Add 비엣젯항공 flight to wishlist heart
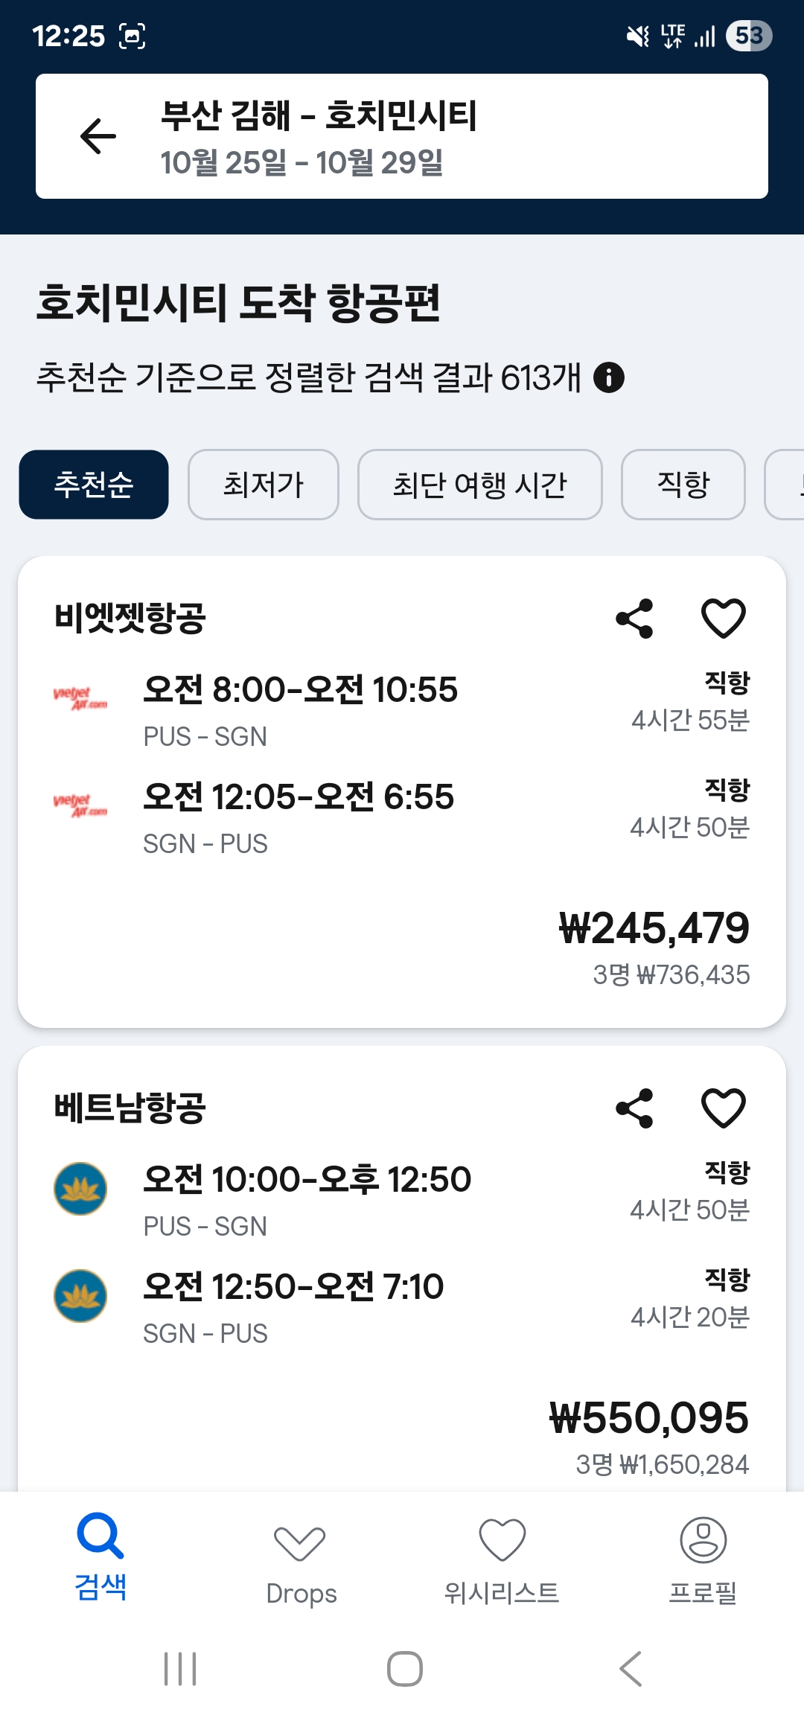 [724, 619]
